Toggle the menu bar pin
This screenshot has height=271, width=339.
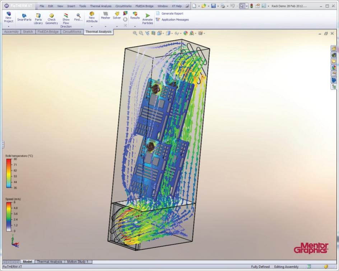pyautogui.click(x=187, y=6)
